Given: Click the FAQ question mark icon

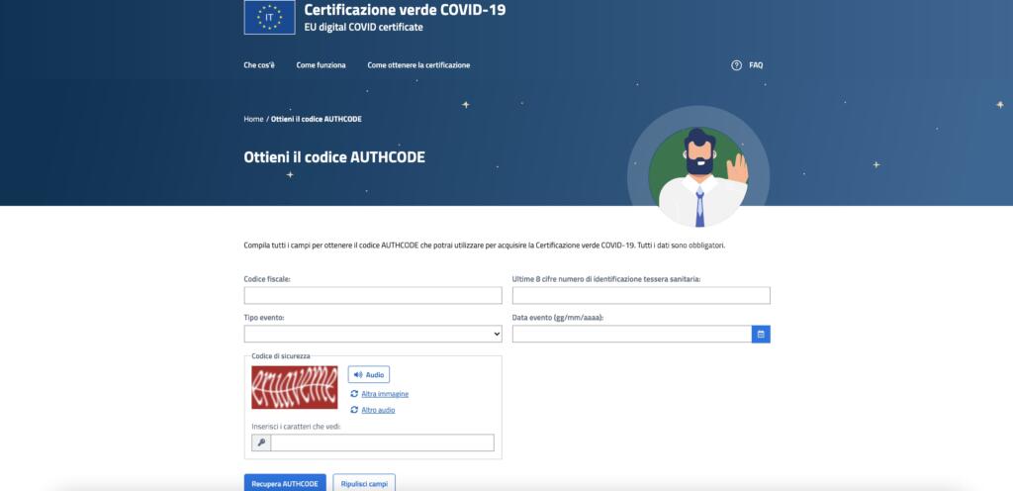Looking at the screenshot, I should (x=736, y=65).
